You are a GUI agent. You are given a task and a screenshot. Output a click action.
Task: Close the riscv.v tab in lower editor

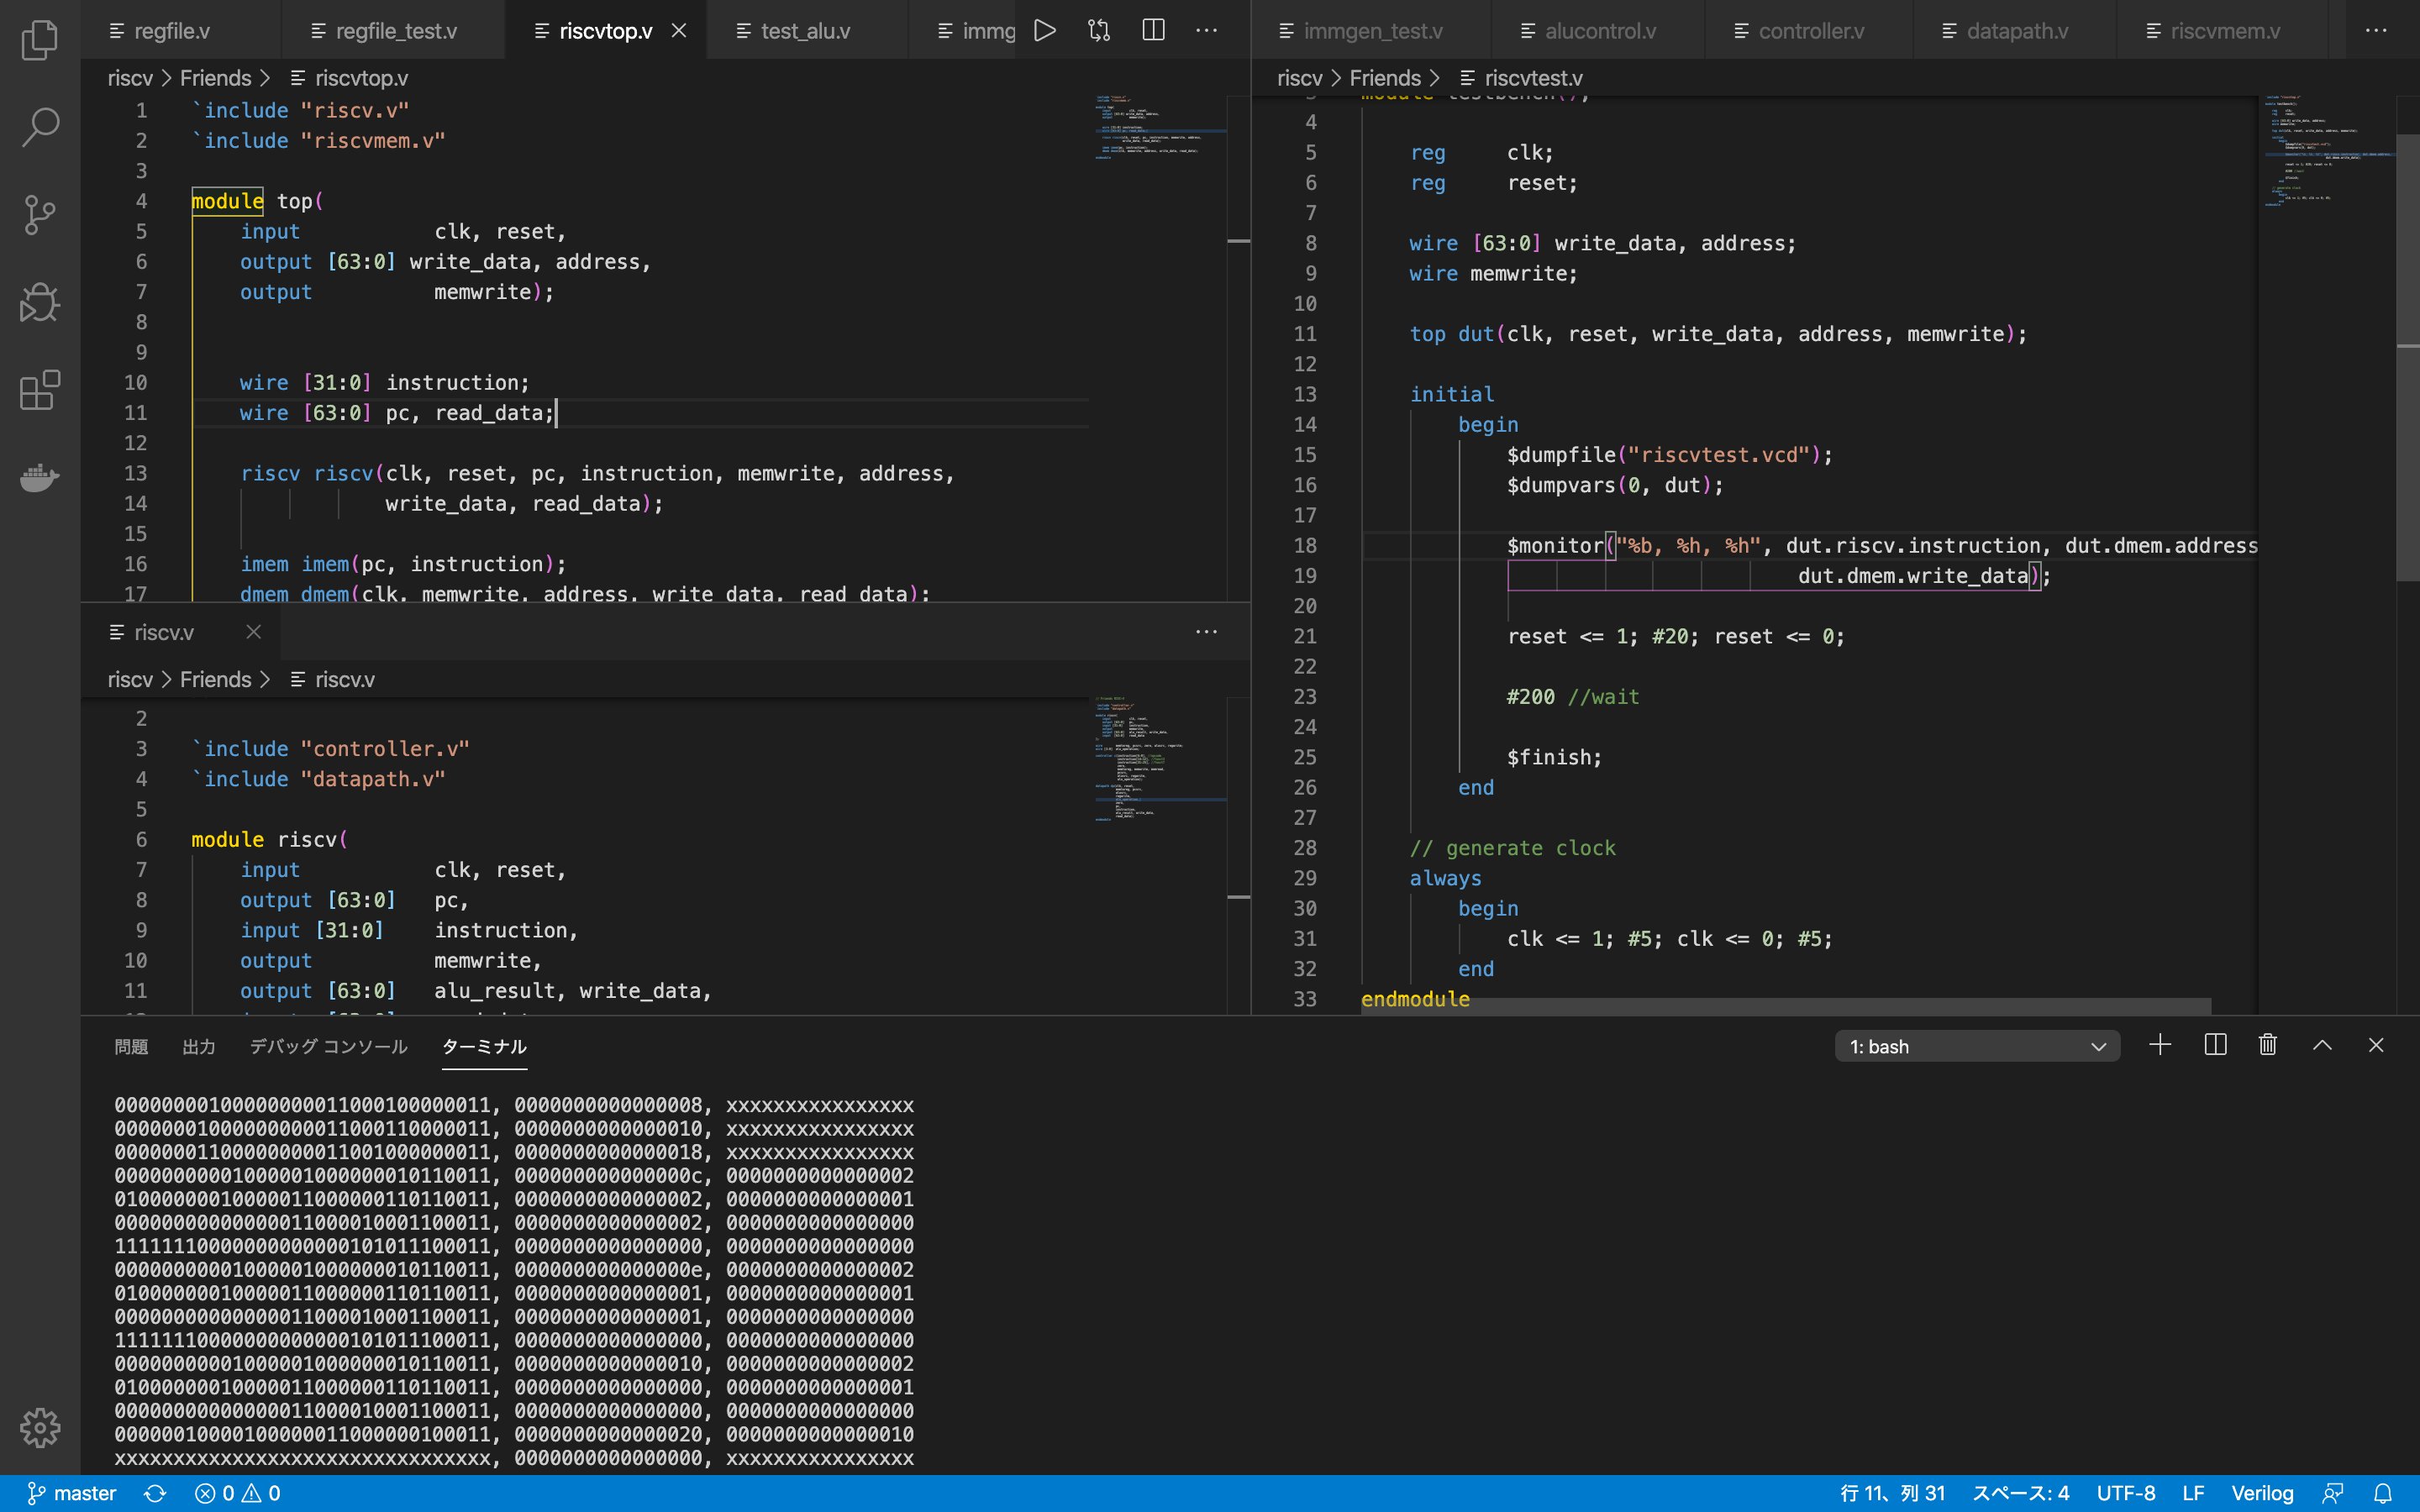click(254, 632)
